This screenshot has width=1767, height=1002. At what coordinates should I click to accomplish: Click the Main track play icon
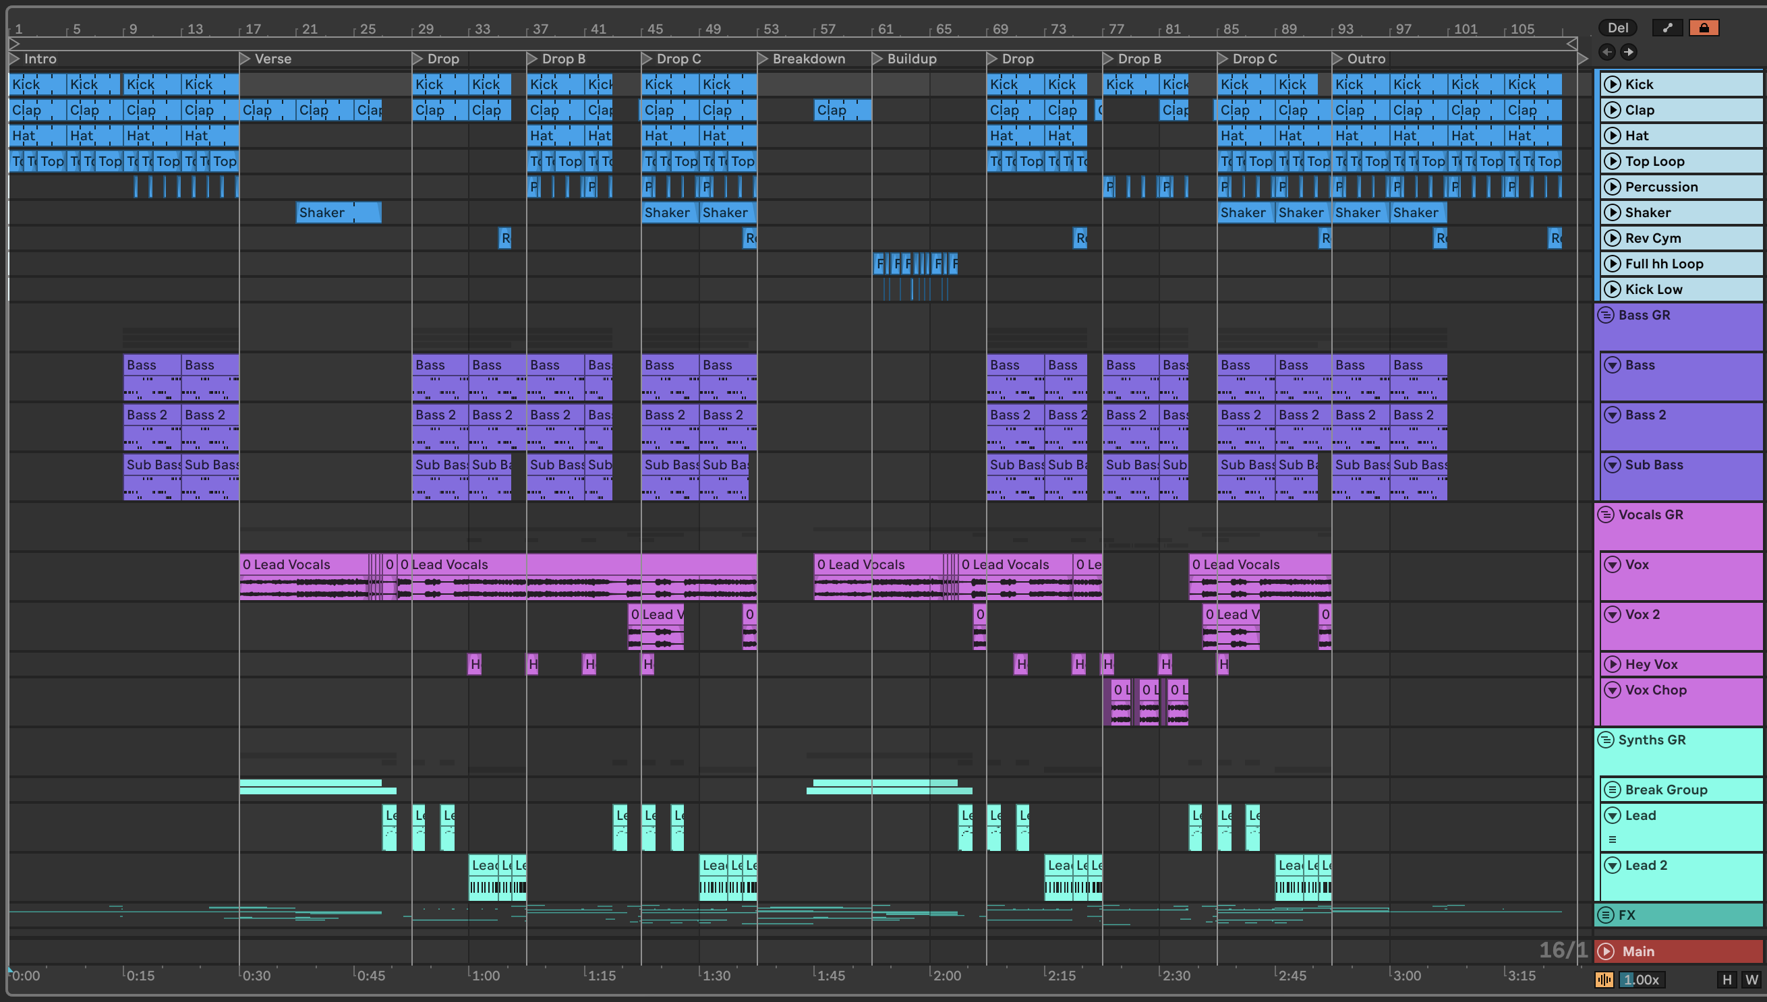[1606, 951]
